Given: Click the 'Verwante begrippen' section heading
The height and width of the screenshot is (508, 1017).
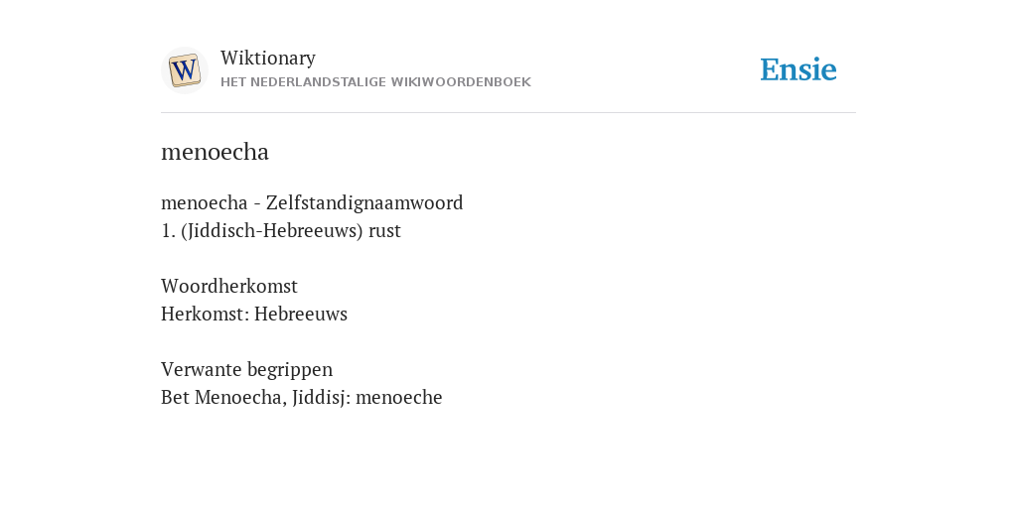Looking at the screenshot, I should pyautogui.click(x=246, y=370).
